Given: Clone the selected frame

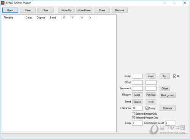Looking at the screenshot, I should coord(102,10).
